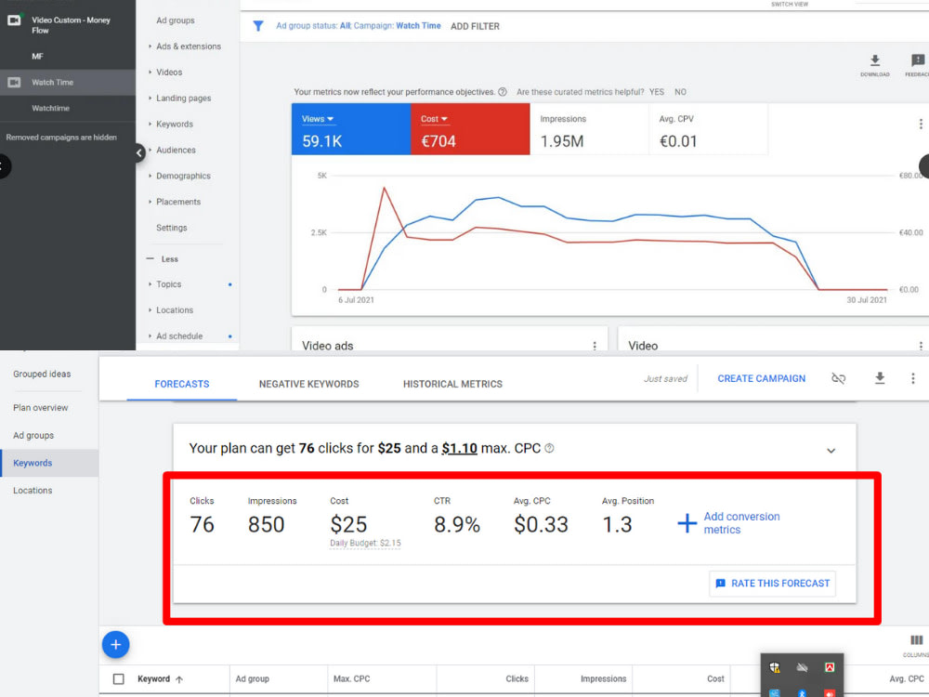Open the Columns chooser icon
929x697 pixels.
coord(916,640)
